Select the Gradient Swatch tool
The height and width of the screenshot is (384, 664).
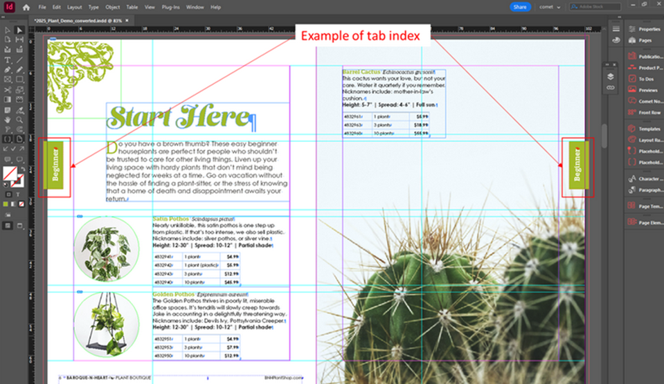point(8,100)
